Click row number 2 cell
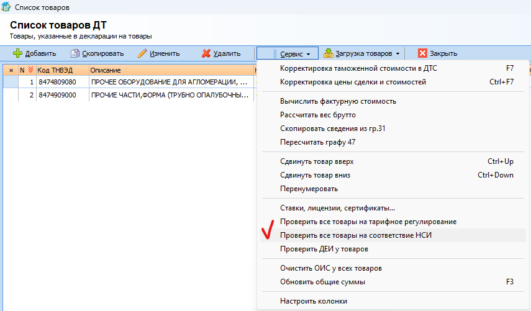This screenshot has width=531, height=311. pos(27,95)
